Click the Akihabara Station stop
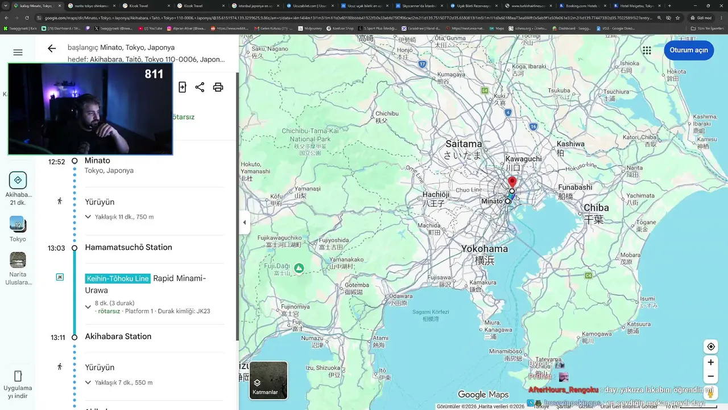Screen dimensions: 728x410 click(x=118, y=337)
